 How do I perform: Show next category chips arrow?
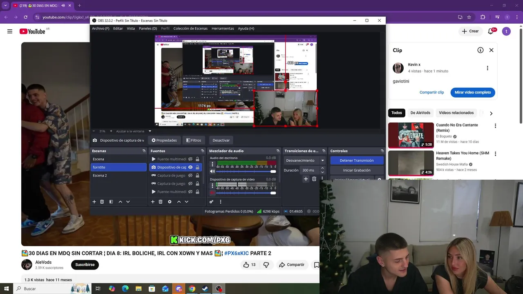coord(491,113)
